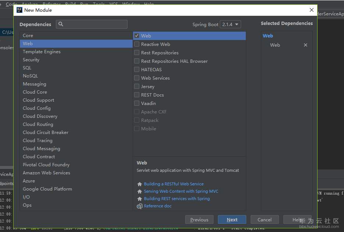Click the home icon beside Serving Web Content

pos(139,192)
